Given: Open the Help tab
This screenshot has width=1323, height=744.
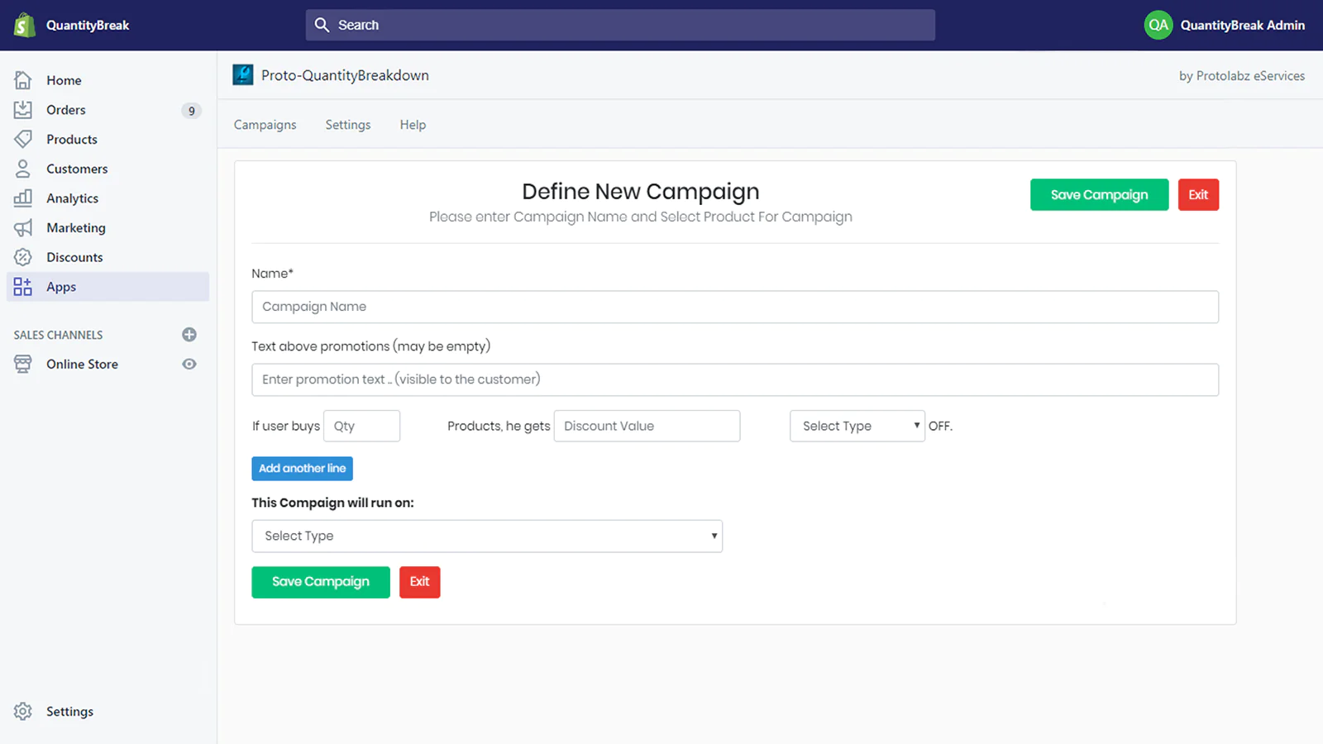Looking at the screenshot, I should (x=413, y=125).
